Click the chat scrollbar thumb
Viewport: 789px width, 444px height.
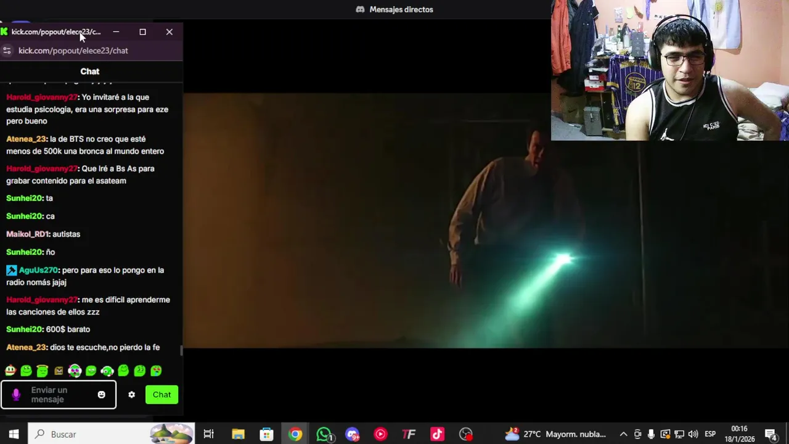tap(181, 350)
